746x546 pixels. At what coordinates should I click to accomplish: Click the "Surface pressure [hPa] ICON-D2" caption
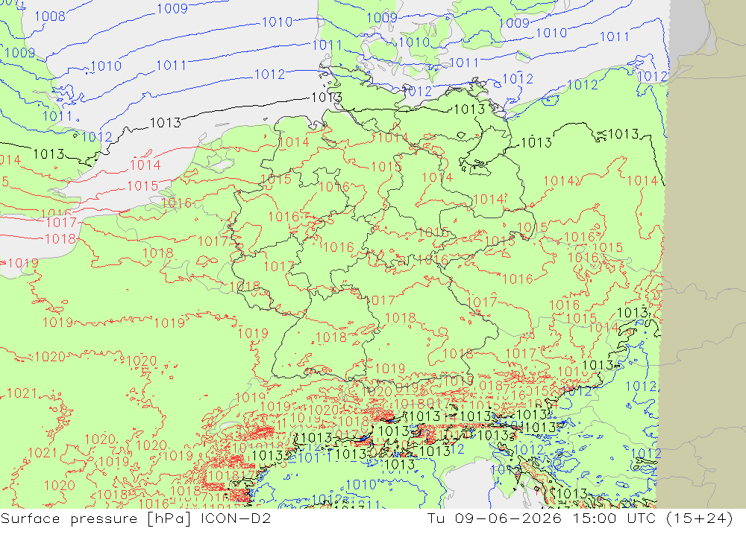coord(136,518)
